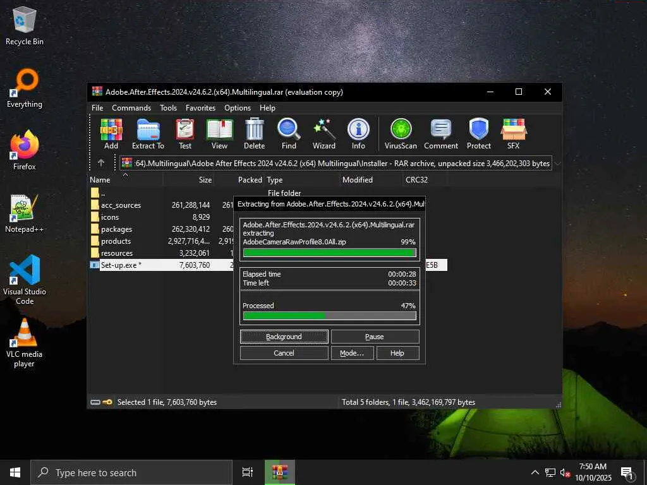The image size is (647, 485).
Task: Click the drive icon in status bar
Action: coord(95,402)
